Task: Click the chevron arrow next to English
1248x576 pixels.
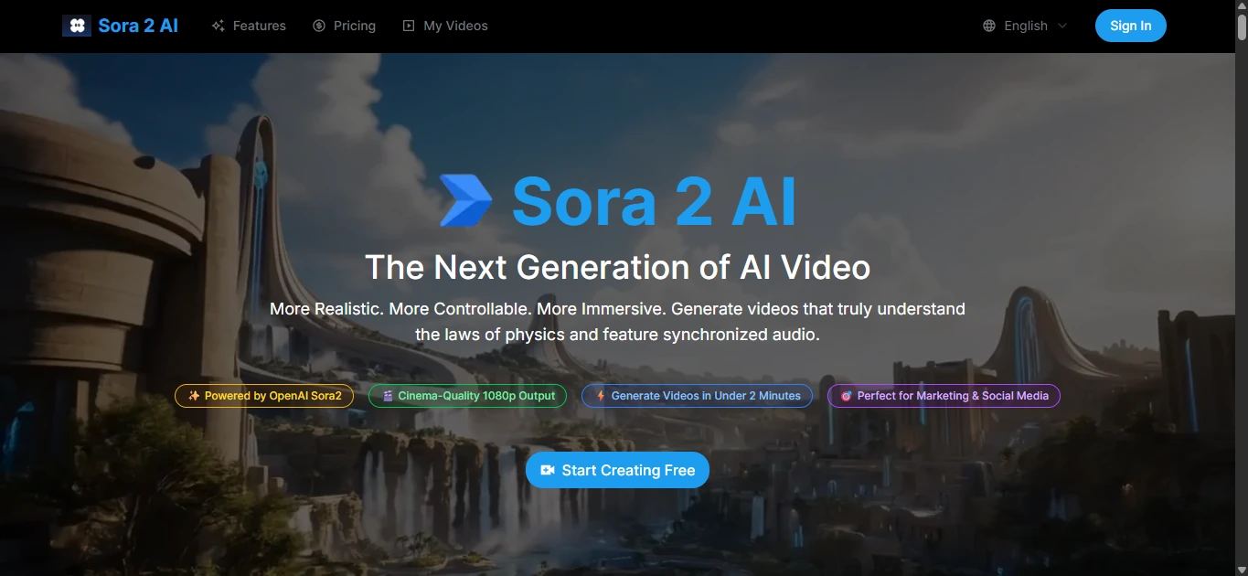Action: pos(1062,26)
